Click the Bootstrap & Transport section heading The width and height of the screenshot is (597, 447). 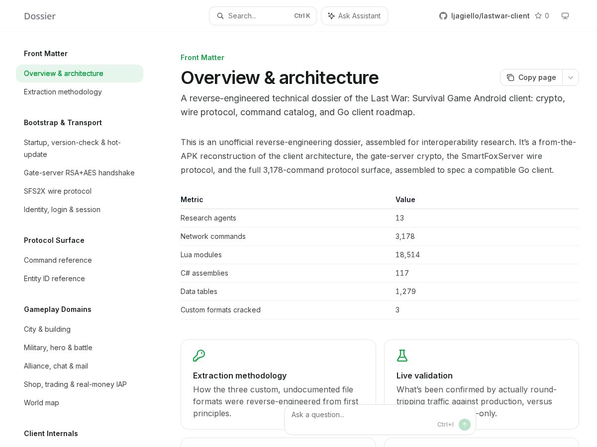click(x=63, y=123)
